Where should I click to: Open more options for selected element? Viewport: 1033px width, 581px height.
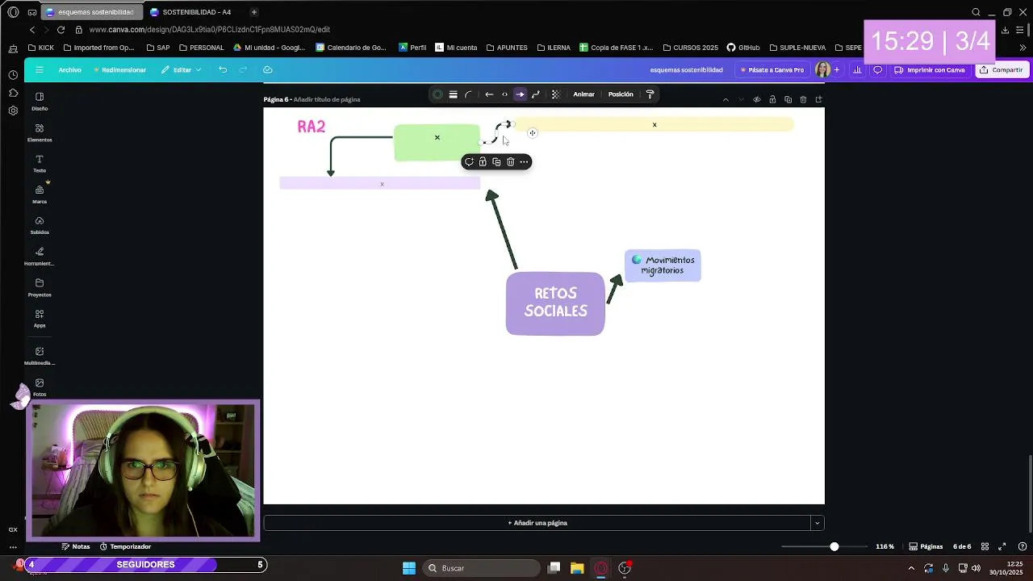[524, 162]
